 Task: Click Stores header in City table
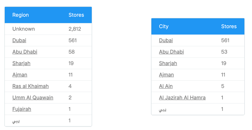pos(229,26)
